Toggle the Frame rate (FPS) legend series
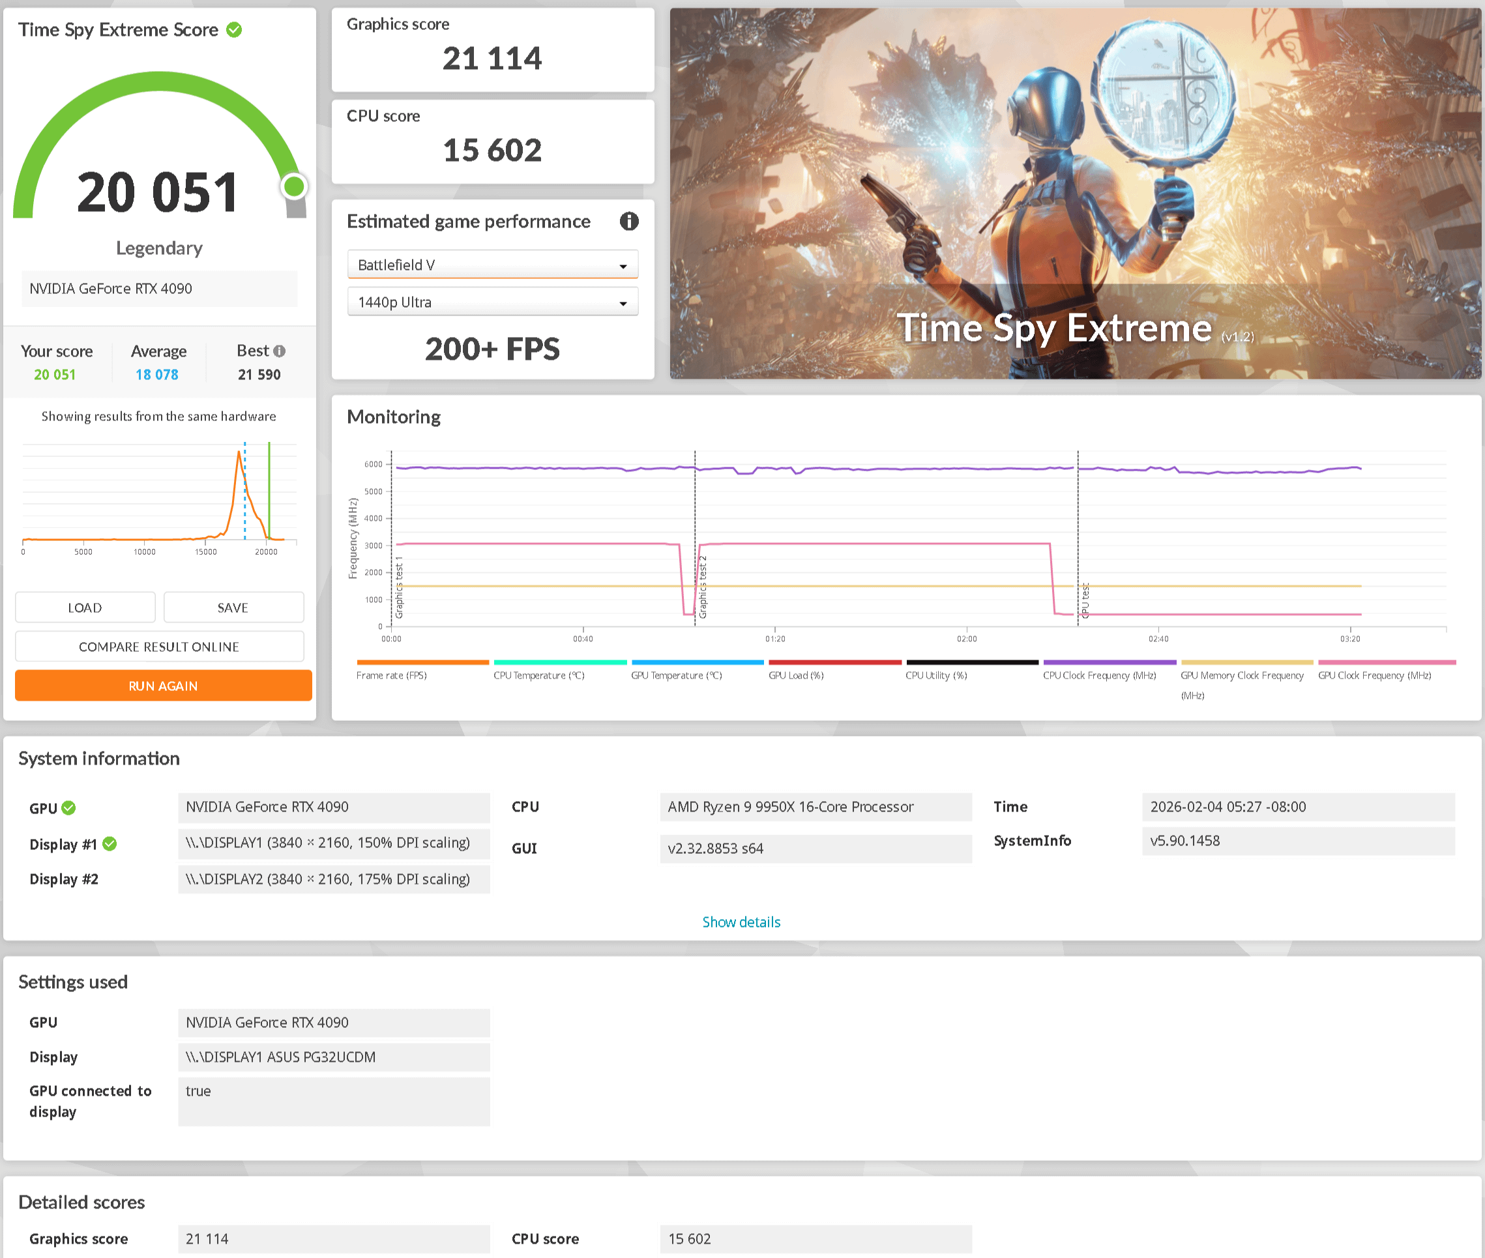The width and height of the screenshot is (1485, 1258). 392,675
